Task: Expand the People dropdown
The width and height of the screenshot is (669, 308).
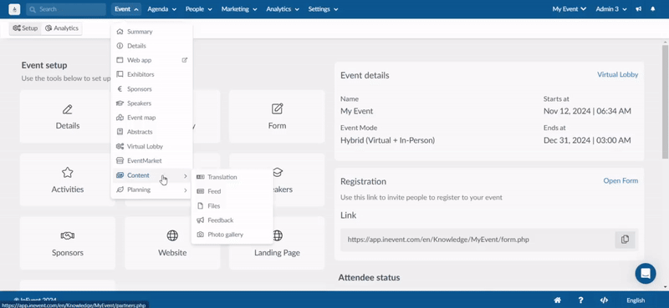Action: tap(199, 9)
